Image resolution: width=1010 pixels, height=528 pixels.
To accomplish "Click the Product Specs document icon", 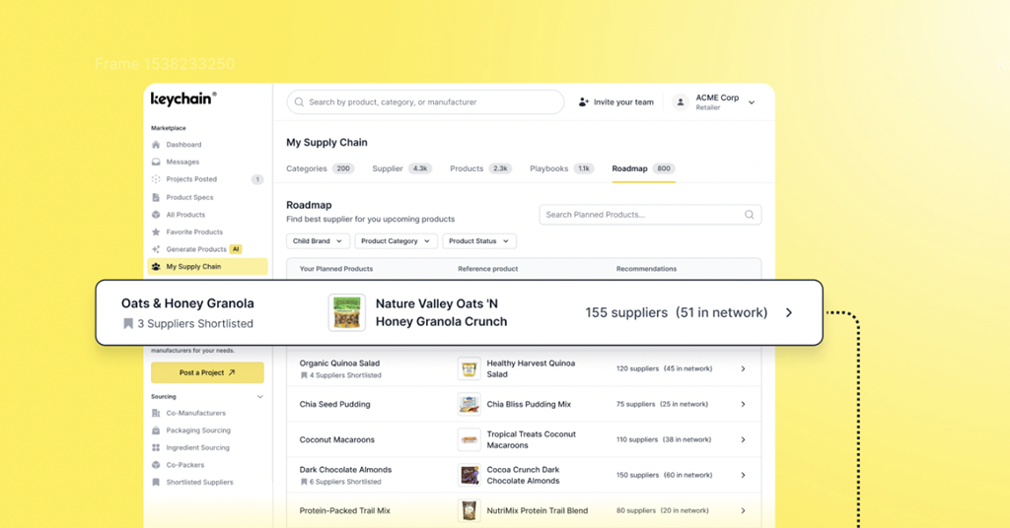I will (x=156, y=198).
